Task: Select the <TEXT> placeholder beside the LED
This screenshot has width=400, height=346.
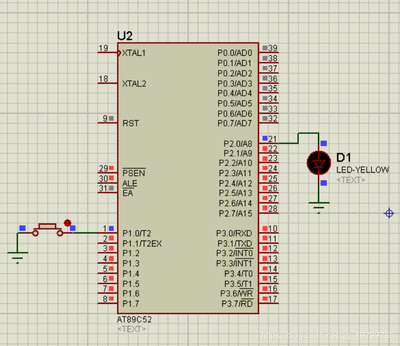Action: [351, 180]
